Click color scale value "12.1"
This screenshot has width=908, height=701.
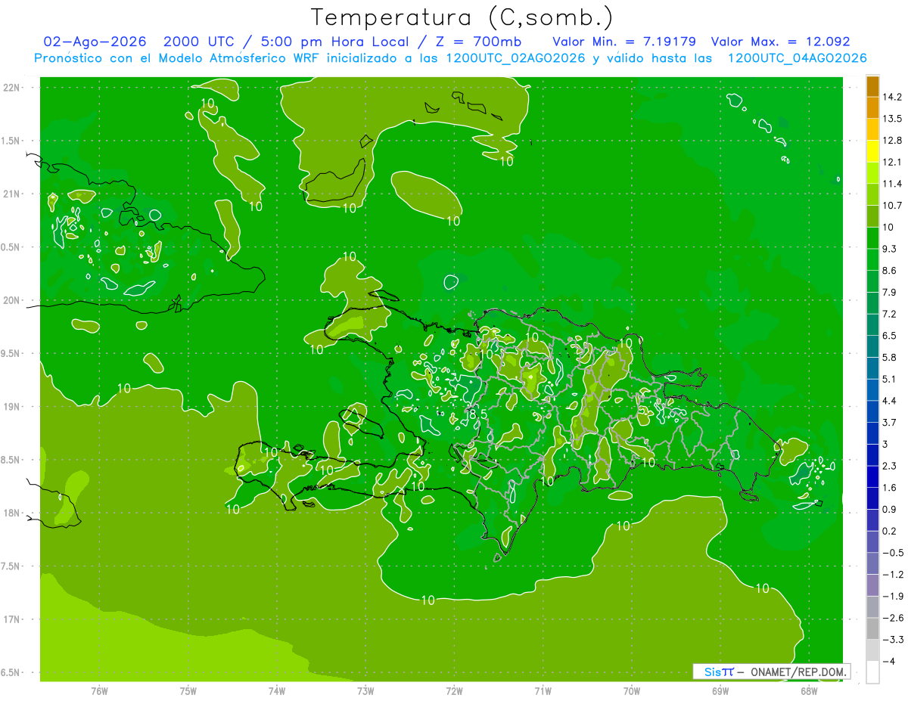[892, 163]
